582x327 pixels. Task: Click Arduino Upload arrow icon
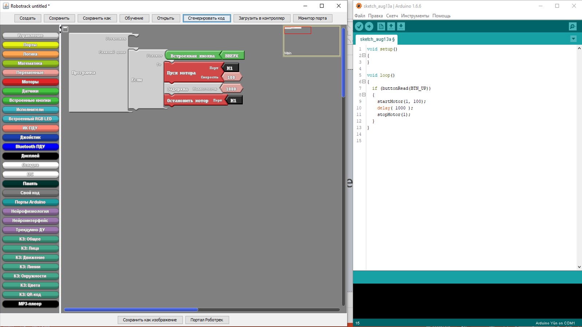pos(369,27)
